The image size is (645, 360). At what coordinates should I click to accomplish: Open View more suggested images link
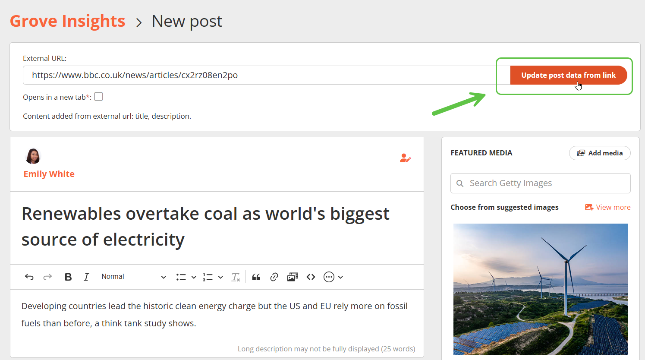click(607, 207)
